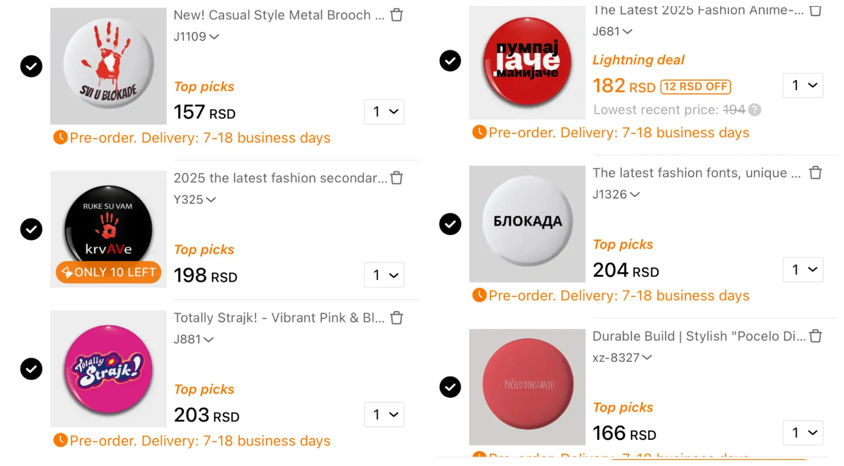The width and height of the screenshot is (844, 466).
Task: Deselect the SVI U BLOKADE item checkmark
Action: [31, 66]
